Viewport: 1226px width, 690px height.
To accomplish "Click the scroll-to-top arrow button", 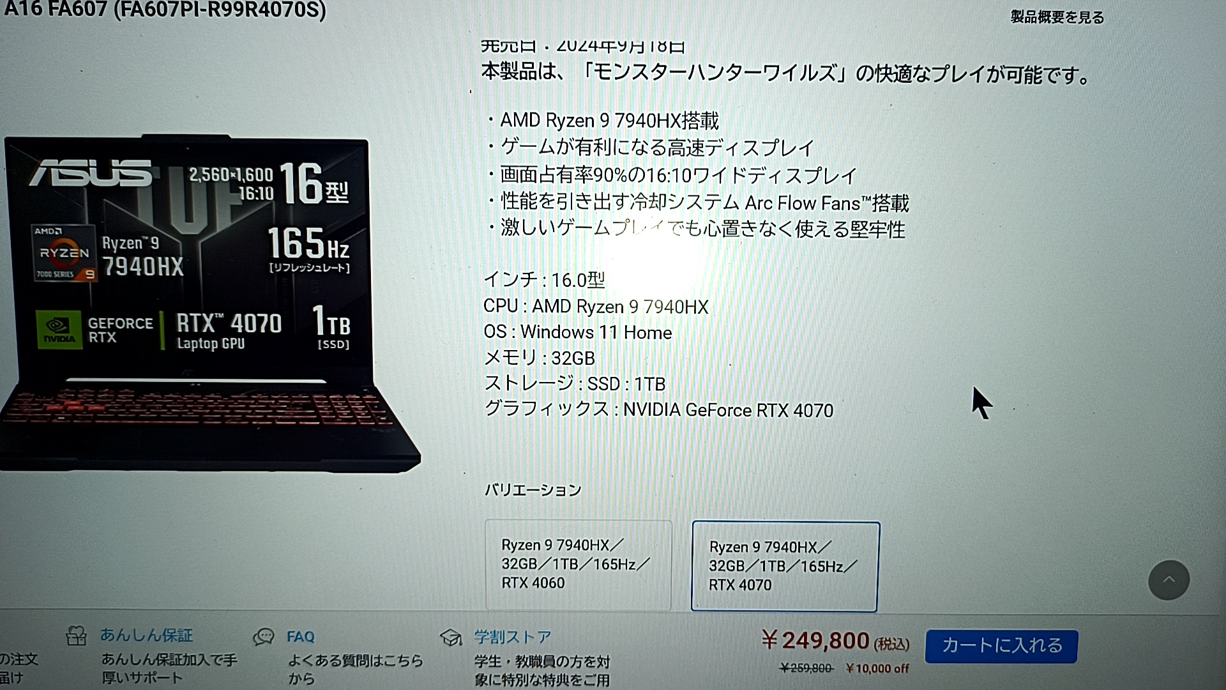I will pos(1169,580).
